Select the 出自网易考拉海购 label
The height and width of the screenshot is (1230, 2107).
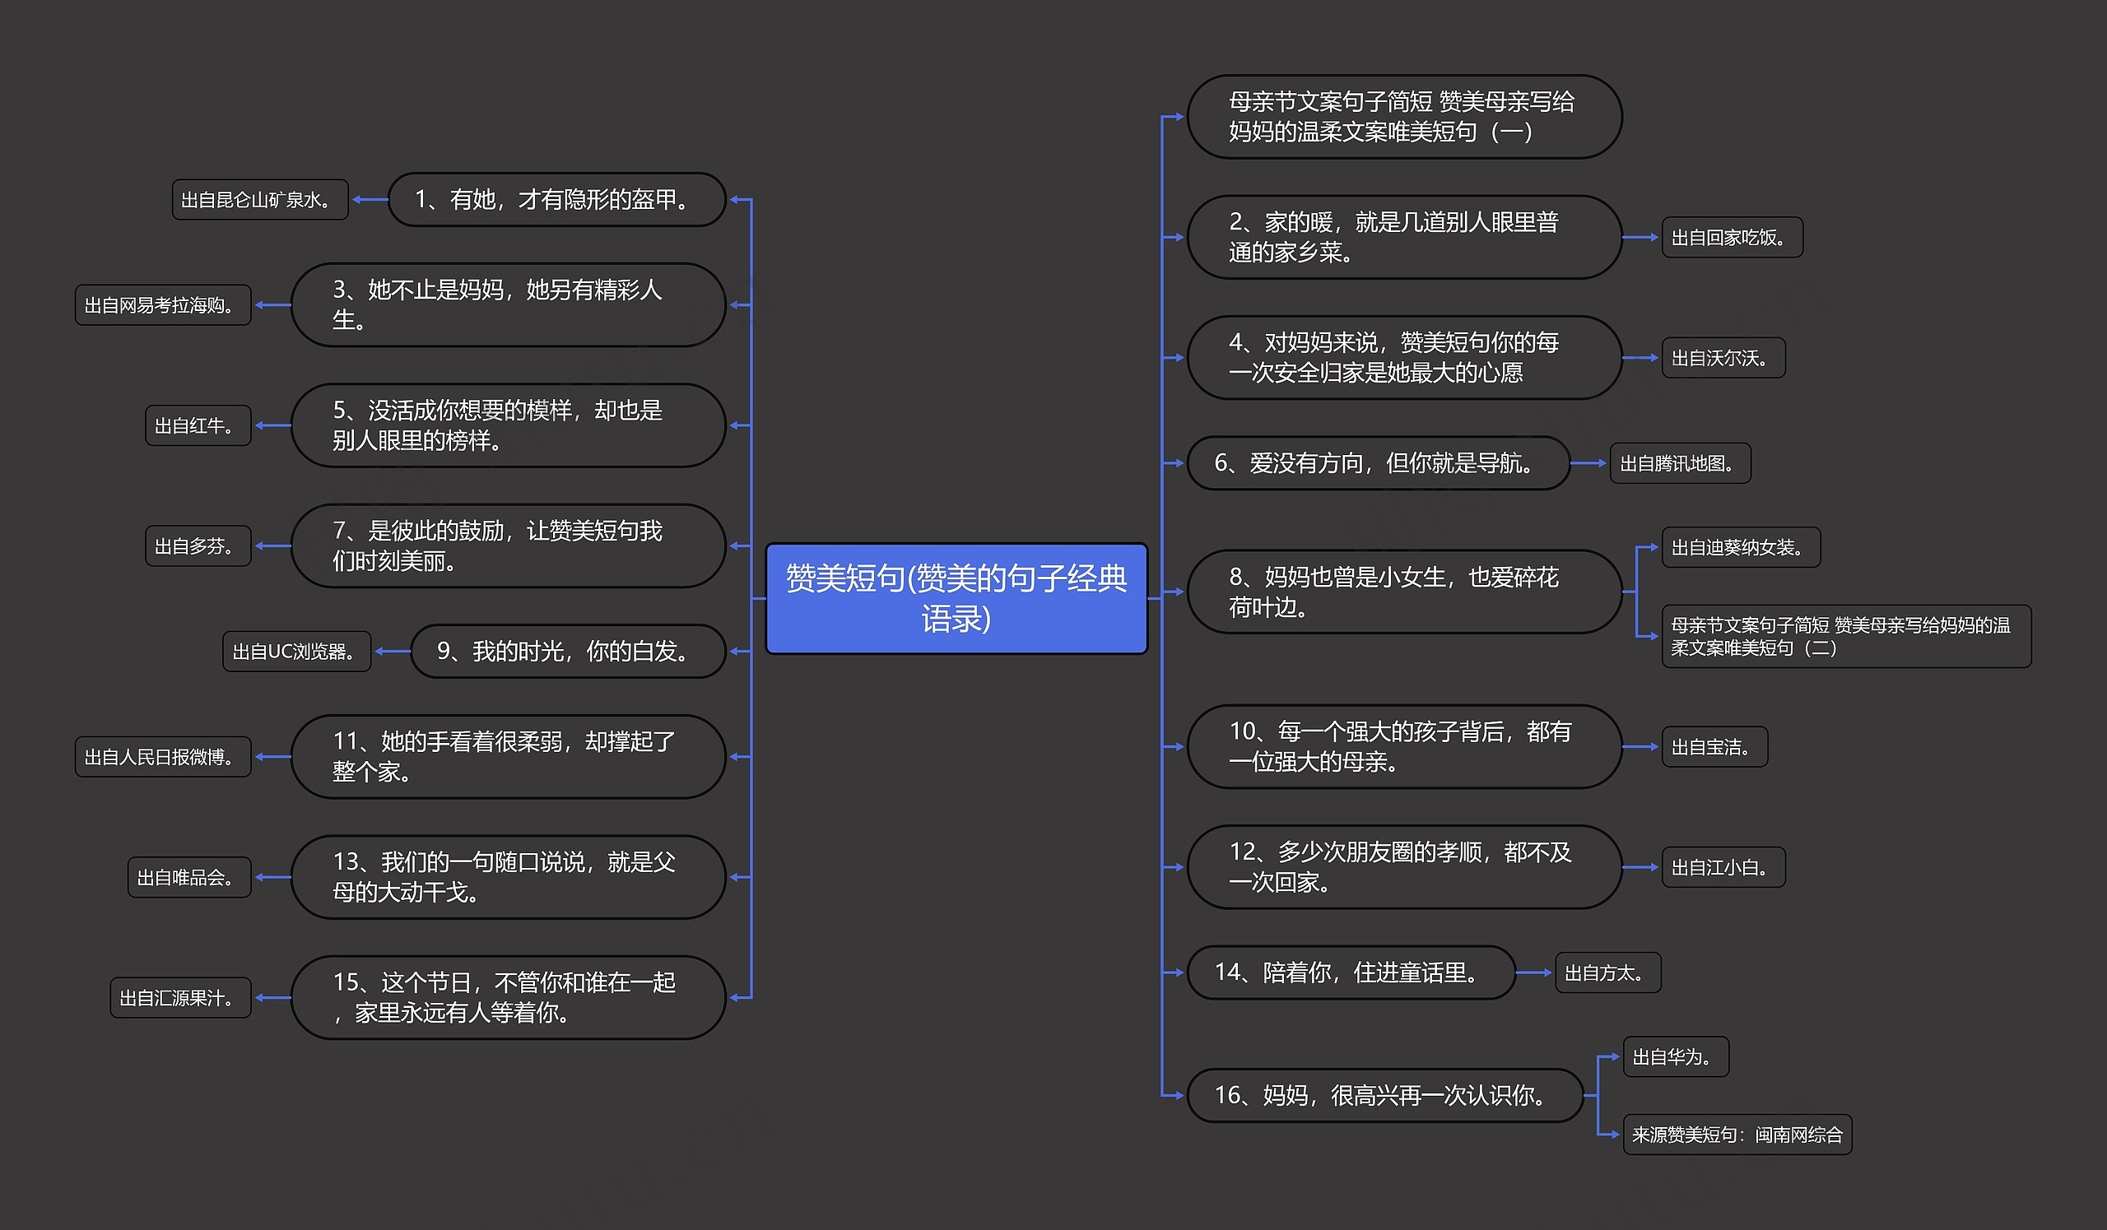[162, 305]
